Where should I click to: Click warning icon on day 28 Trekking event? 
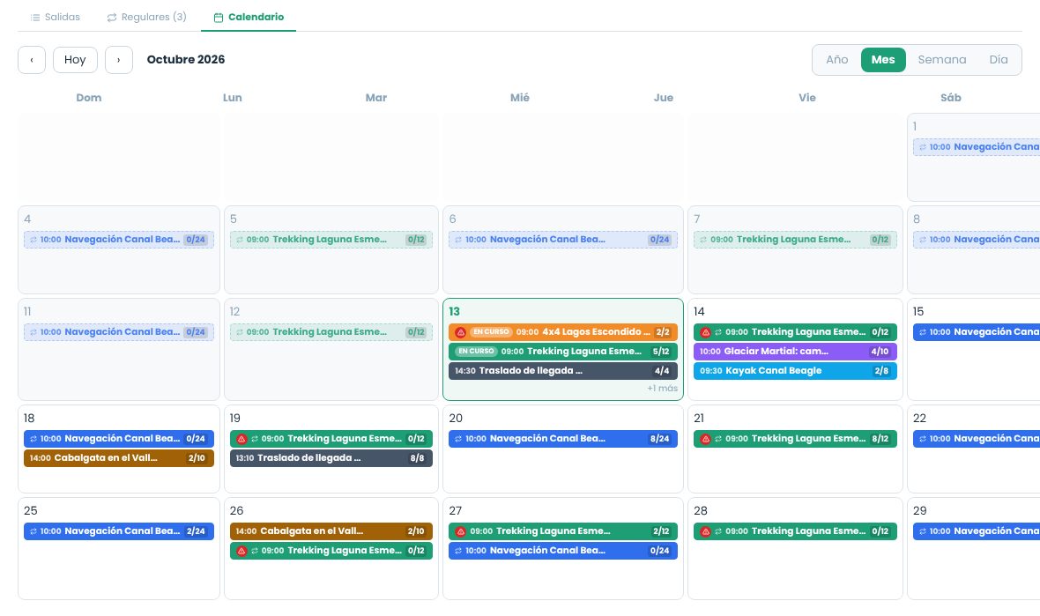(706, 531)
